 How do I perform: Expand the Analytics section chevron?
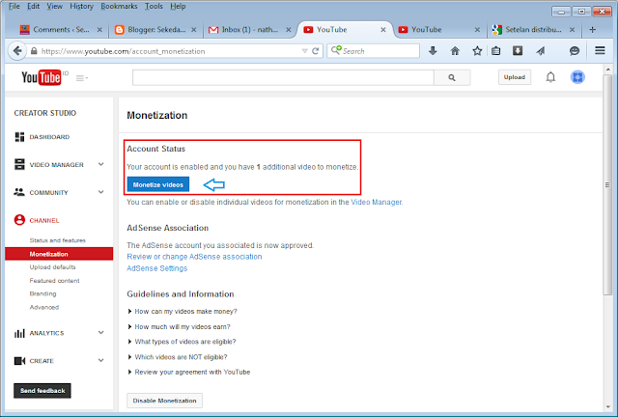click(x=100, y=333)
